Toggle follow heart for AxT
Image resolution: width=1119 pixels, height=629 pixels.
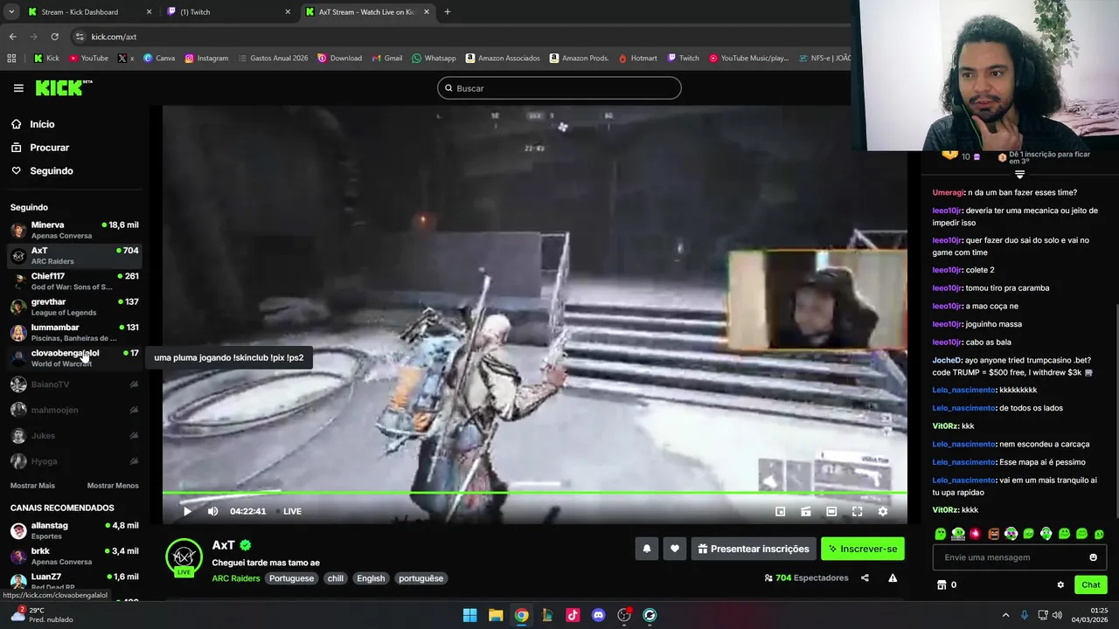[674, 549]
